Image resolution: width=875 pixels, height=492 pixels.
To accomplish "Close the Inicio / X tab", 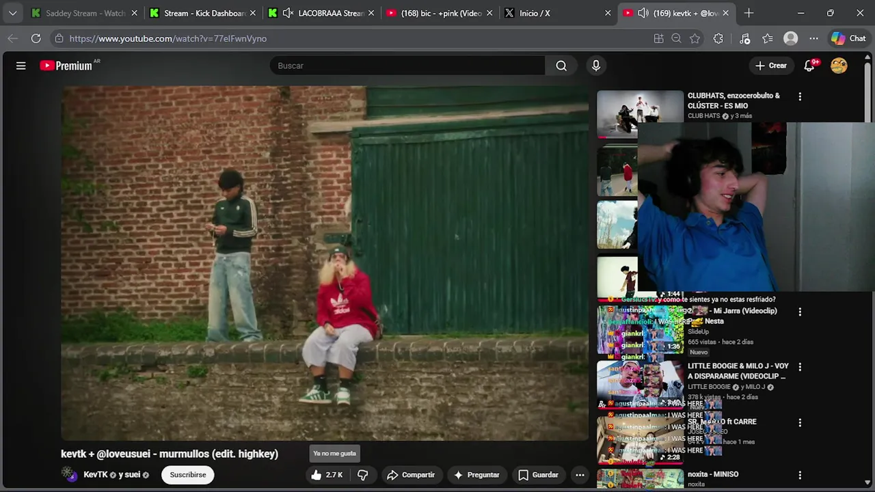I will point(608,13).
